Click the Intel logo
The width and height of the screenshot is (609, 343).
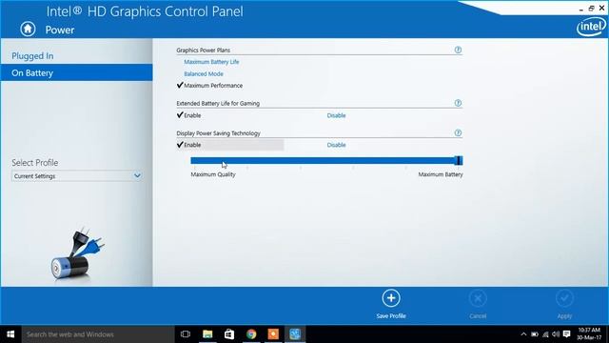pos(591,27)
